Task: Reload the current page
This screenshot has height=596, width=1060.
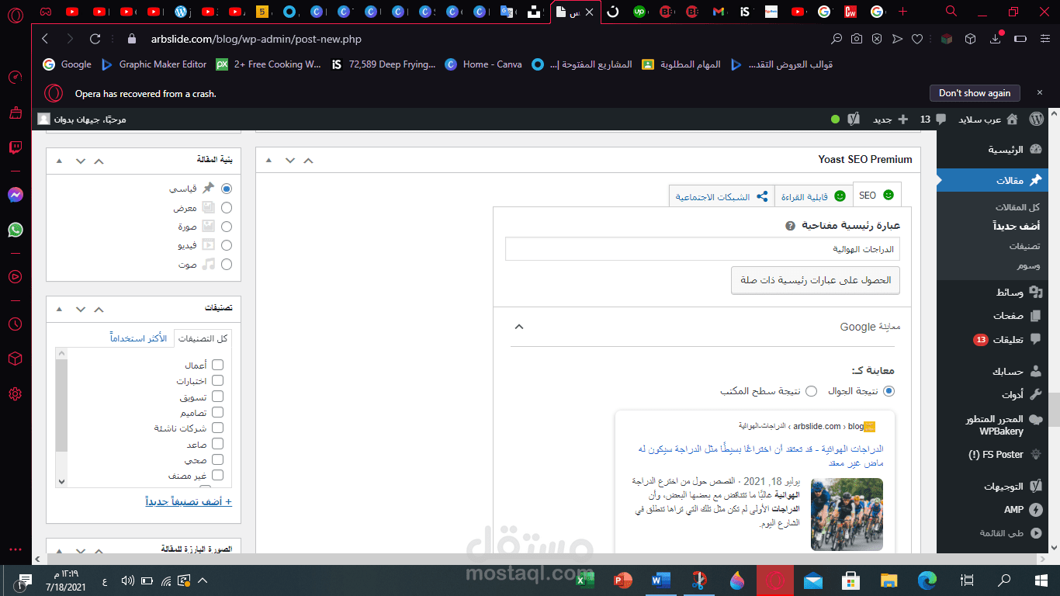Action: coord(95,39)
